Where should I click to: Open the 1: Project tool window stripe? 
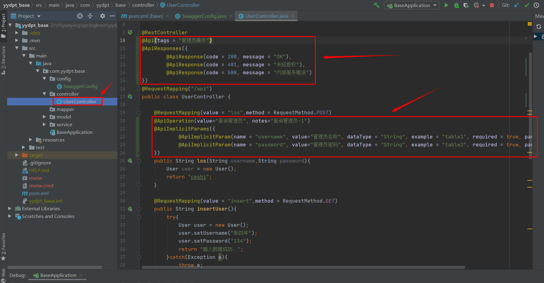(3, 25)
